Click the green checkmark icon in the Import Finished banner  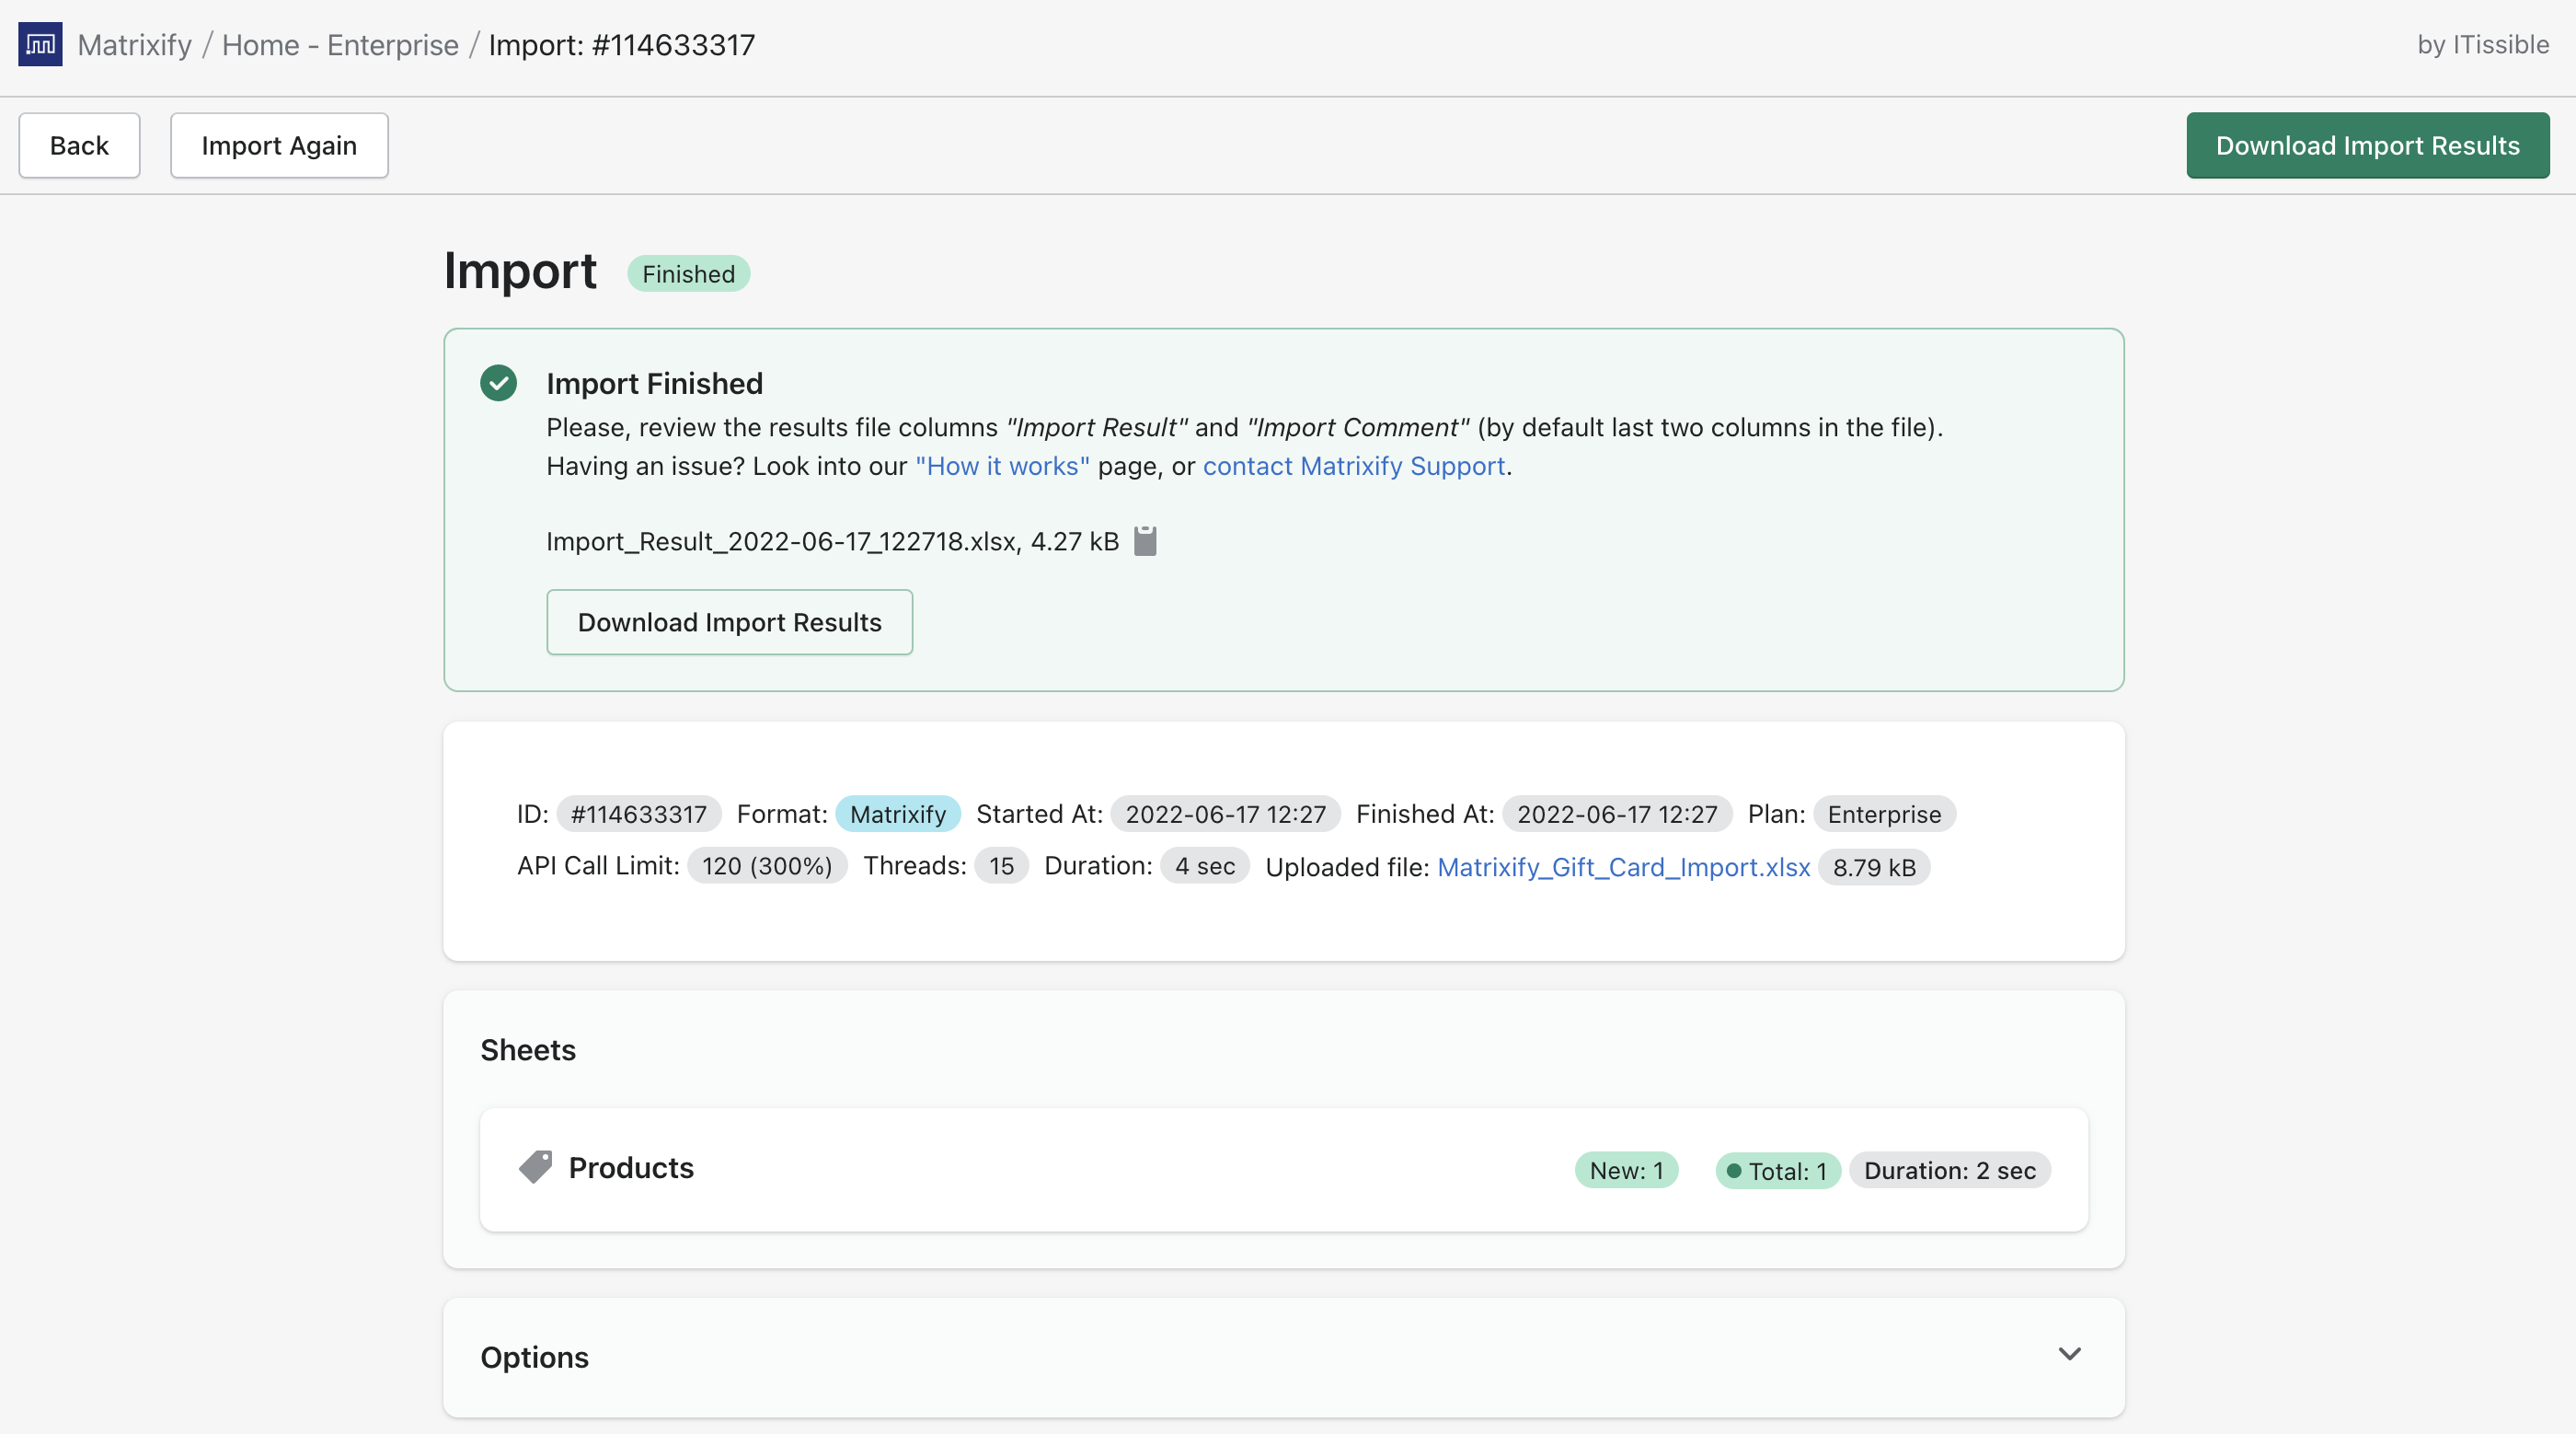(x=498, y=383)
